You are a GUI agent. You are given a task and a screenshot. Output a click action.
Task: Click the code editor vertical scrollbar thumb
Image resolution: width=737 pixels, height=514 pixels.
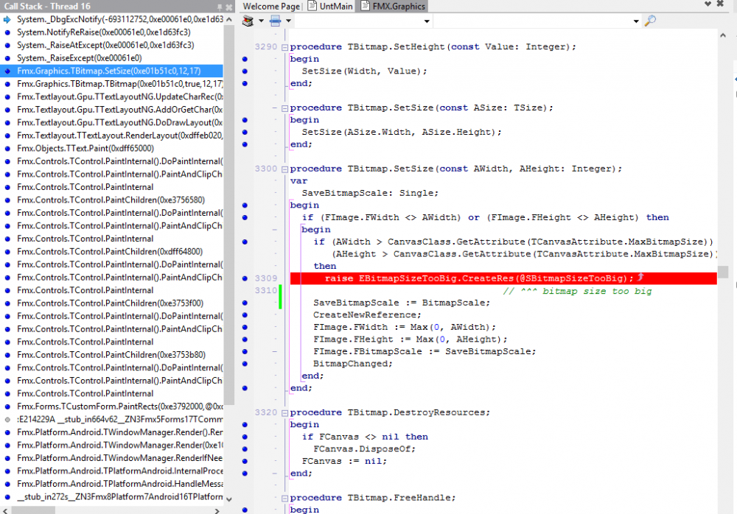pos(723,272)
